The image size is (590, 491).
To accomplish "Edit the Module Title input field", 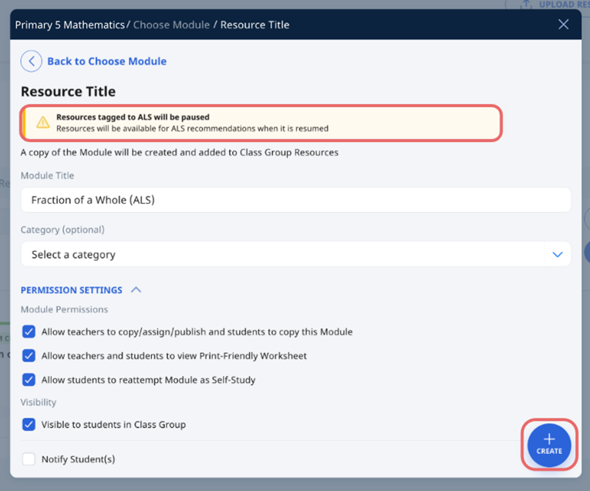I will (295, 200).
